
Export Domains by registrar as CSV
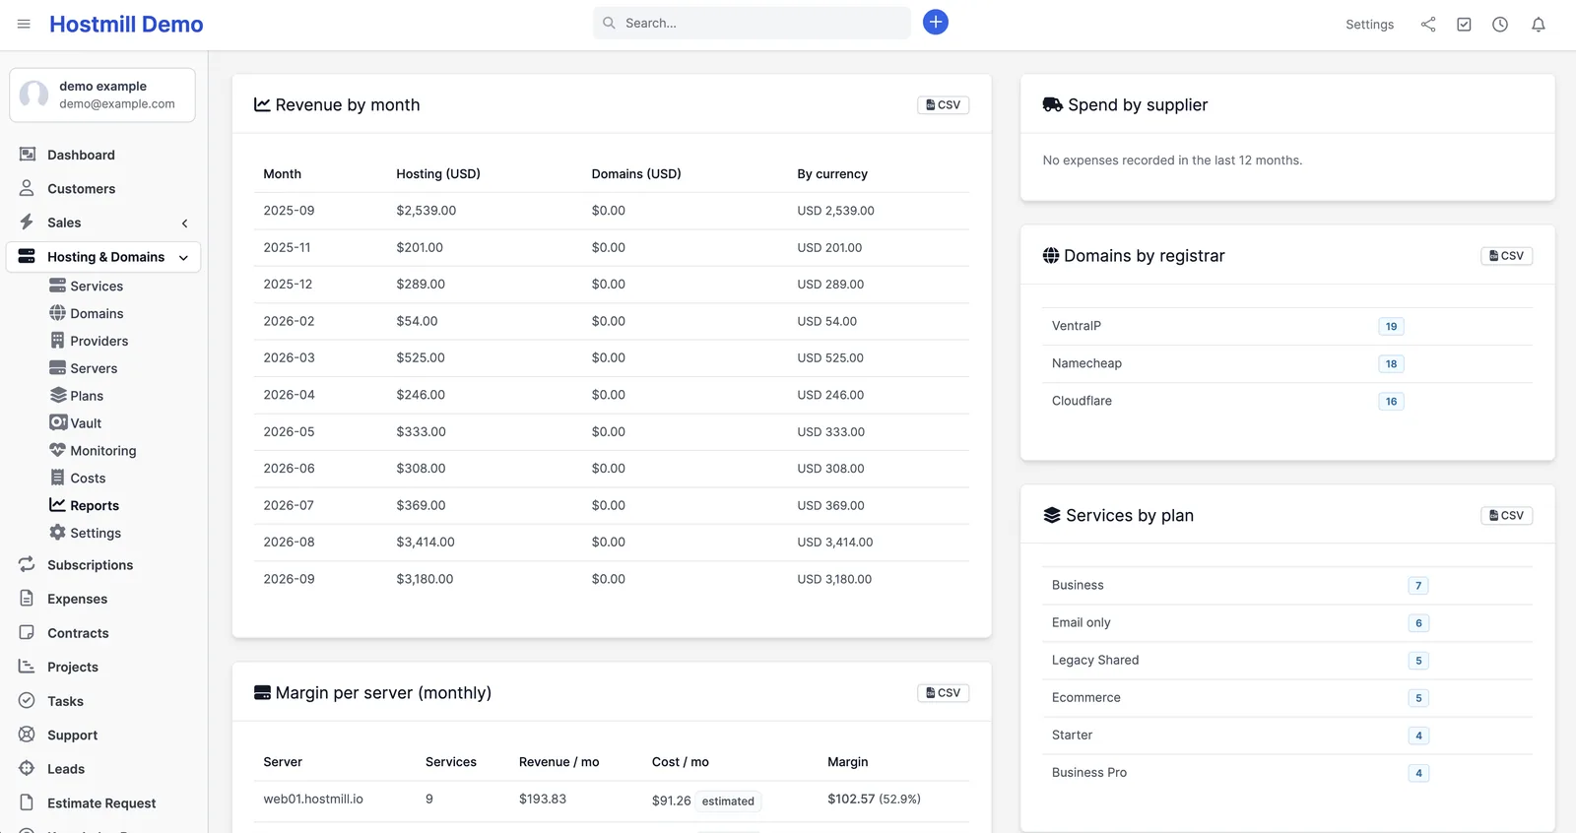[x=1506, y=256]
